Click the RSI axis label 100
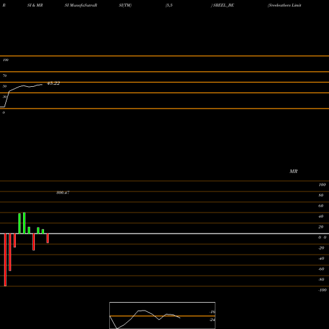This screenshot has height=329, width=329. point(5,60)
